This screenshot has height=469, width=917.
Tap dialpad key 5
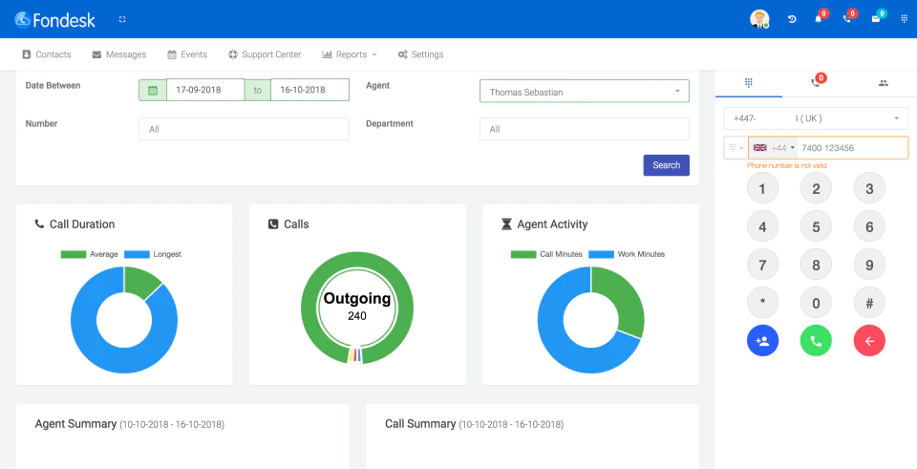click(816, 226)
